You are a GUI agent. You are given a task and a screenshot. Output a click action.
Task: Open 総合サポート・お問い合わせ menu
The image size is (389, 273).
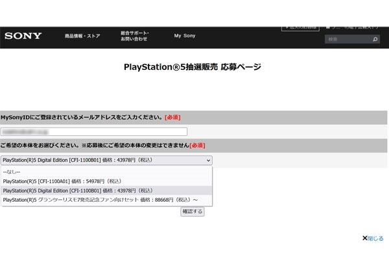pos(134,36)
